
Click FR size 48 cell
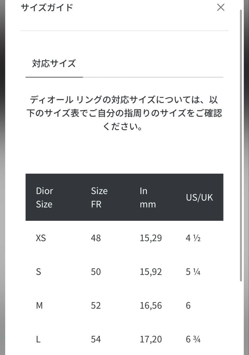tap(96, 238)
